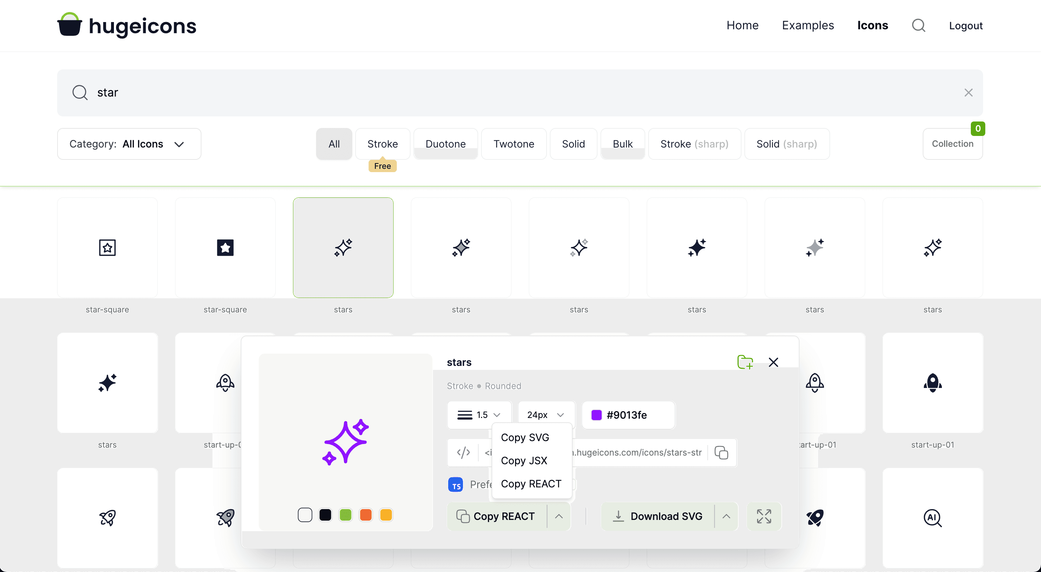The width and height of the screenshot is (1041, 572).
Task: Switch to the Duotone style tab
Action: [445, 144]
